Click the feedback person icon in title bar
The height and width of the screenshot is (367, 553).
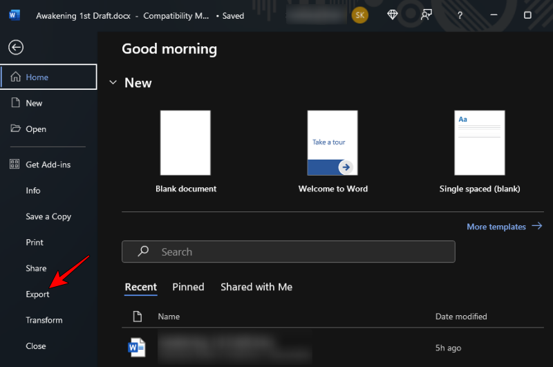click(427, 15)
